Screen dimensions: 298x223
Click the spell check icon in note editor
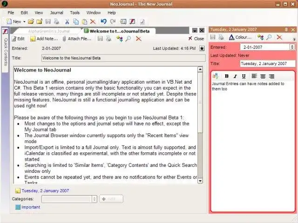point(216,76)
